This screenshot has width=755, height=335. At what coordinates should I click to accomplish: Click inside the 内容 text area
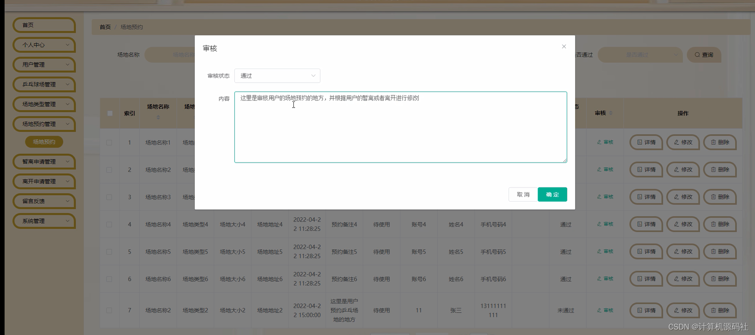pyautogui.click(x=400, y=127)
